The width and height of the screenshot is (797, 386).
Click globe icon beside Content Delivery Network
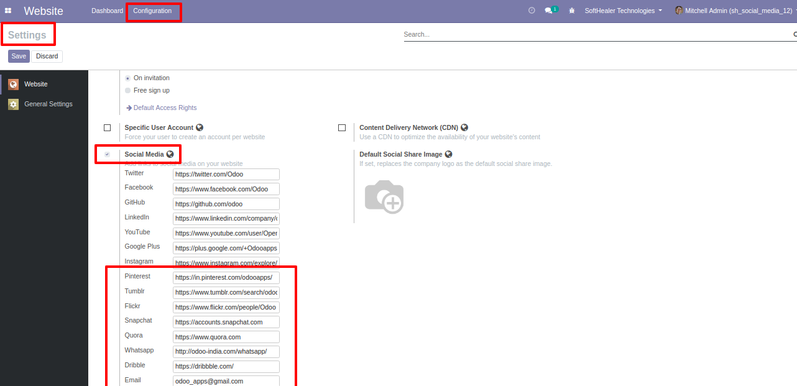(x=464, y=127)
